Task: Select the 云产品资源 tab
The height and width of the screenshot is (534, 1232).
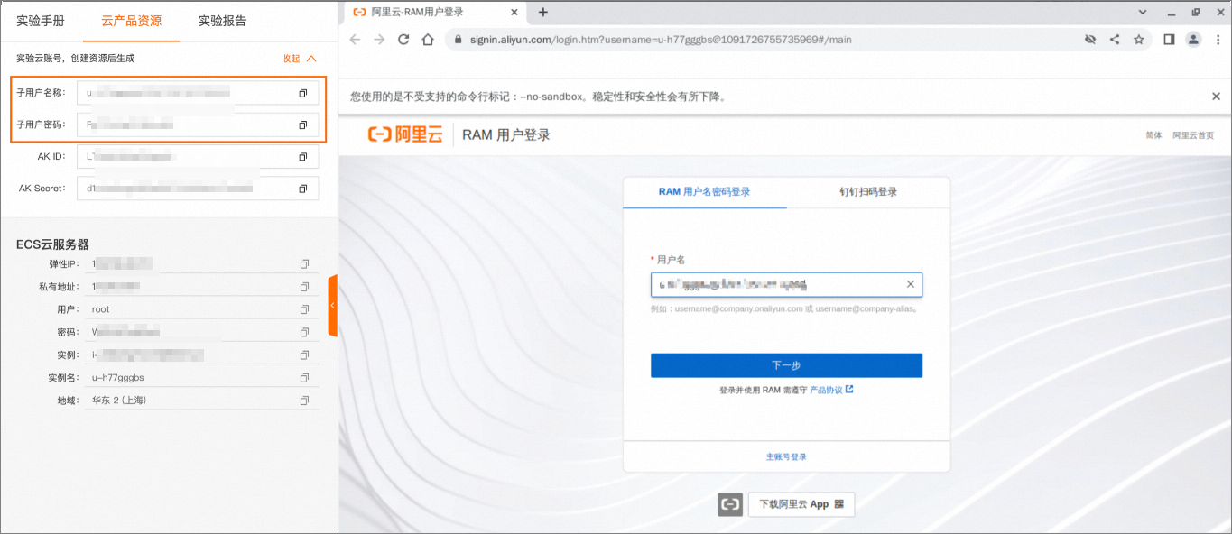Action: (132, 21)
